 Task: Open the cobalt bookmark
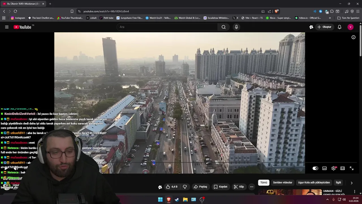pyautogui.click(x=91, y=18)
